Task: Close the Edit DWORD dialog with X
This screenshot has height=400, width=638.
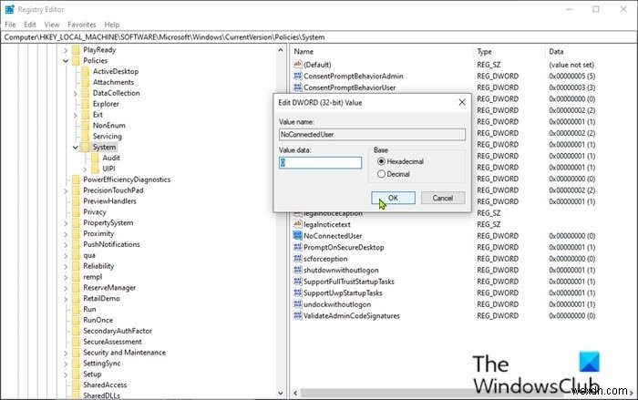Action: [x=462, y=102]
